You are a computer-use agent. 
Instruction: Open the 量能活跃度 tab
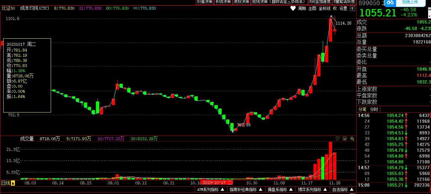[x=344, y=2]
